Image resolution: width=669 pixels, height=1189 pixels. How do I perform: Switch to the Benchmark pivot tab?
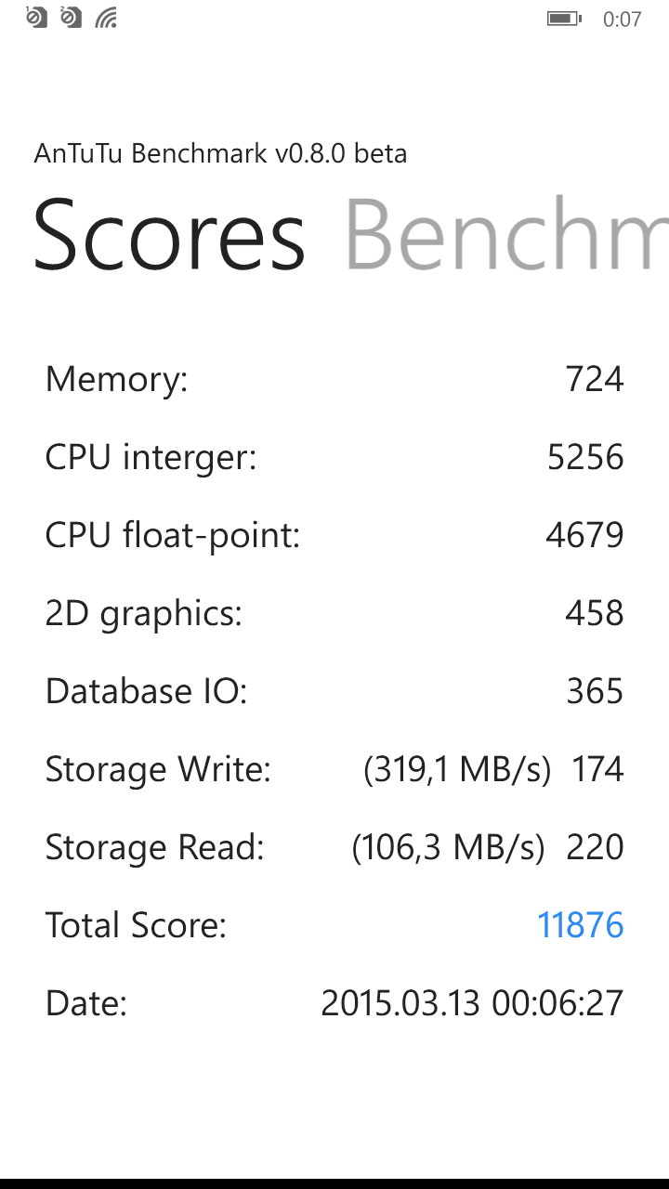pyautogui.click(x=506, y=235)
